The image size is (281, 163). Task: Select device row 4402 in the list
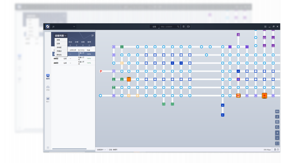pos(56,59)
